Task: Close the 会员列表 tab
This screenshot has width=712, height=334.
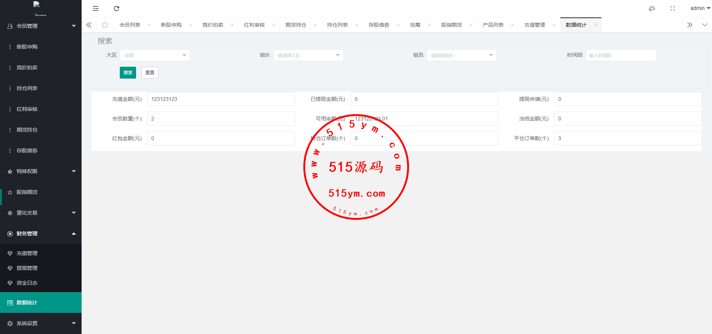Action: (149, 25)
